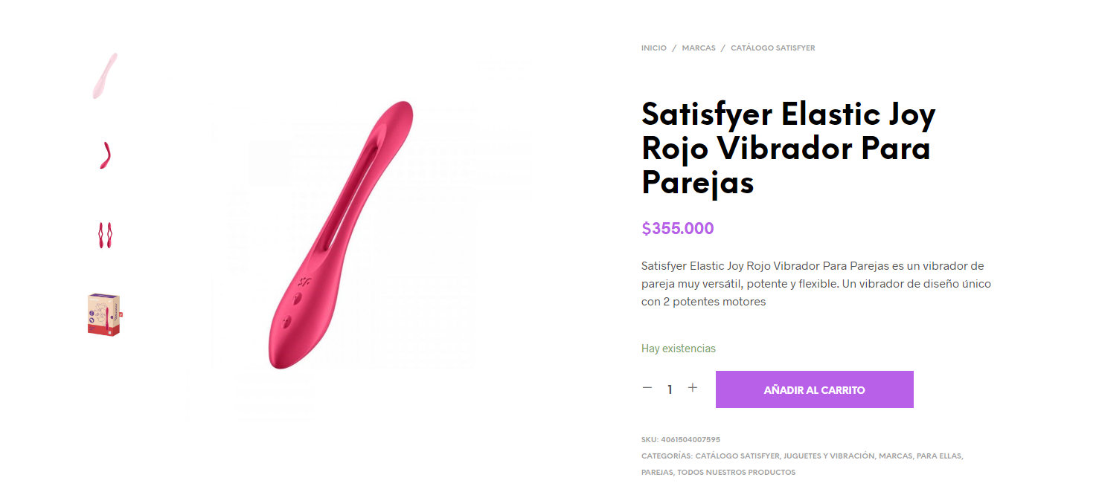Select the two-vibrators thumbnail image
This screenshot has height=489, width=1099.
tap(104, 235)
